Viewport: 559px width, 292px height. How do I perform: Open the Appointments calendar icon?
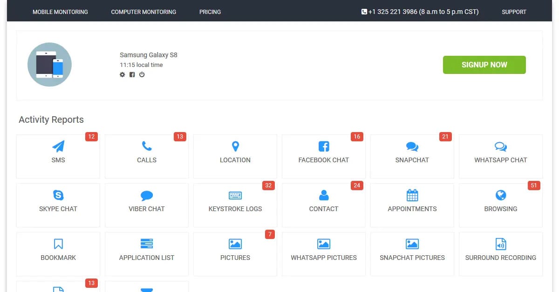(412, 195)
